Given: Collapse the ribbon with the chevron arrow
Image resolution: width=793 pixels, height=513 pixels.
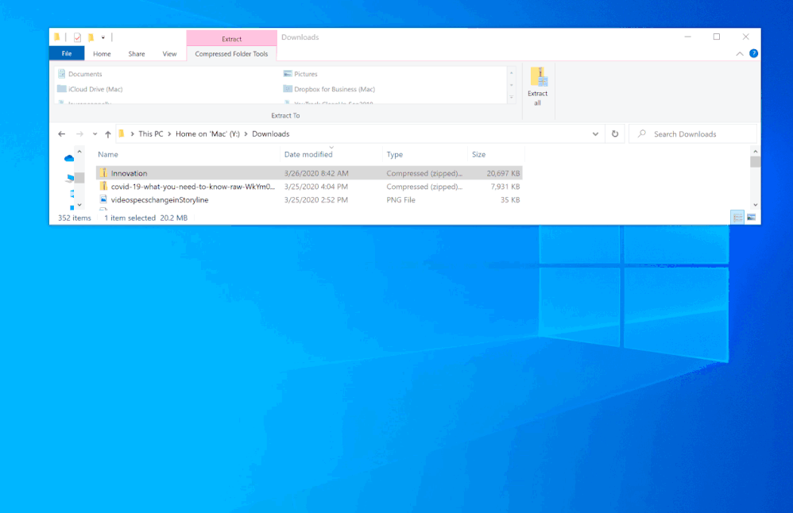Looking at the screenshot, I should tap(740, 54).
